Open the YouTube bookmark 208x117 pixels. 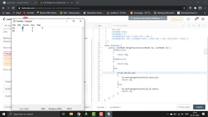click(29, 13)
